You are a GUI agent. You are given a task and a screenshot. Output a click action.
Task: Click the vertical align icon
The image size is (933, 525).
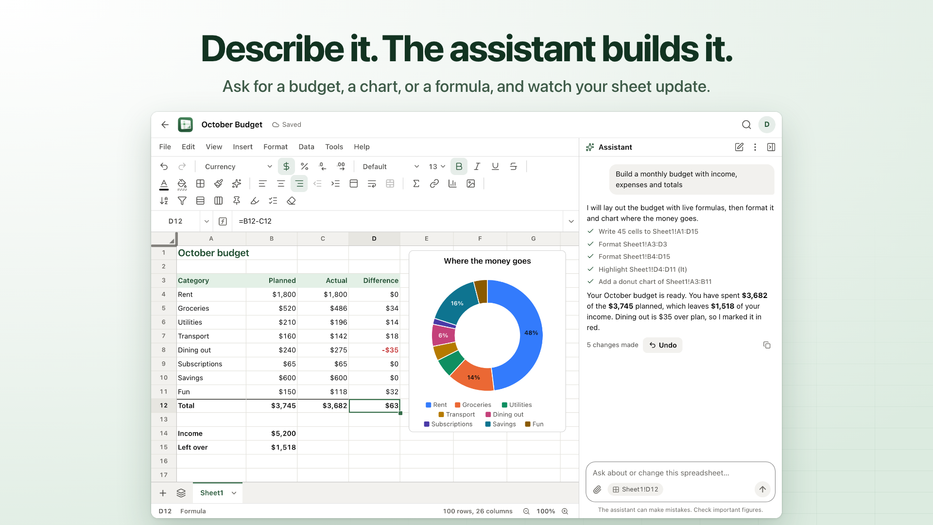click(x=354, y=184)
